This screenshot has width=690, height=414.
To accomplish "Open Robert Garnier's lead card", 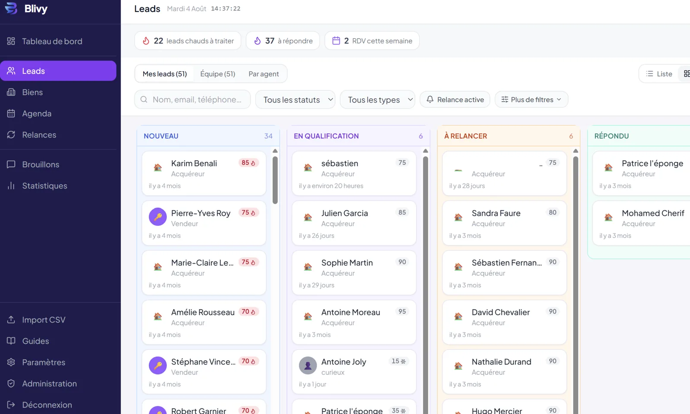I will pos(204,408).
